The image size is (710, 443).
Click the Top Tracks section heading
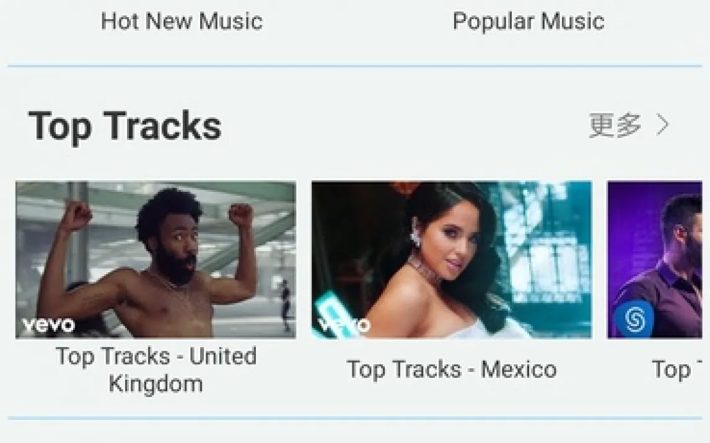coord(125,126)
